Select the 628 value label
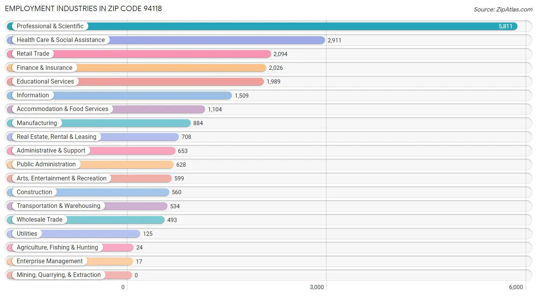This screenshot has width=537, height=296. (181, 165)
